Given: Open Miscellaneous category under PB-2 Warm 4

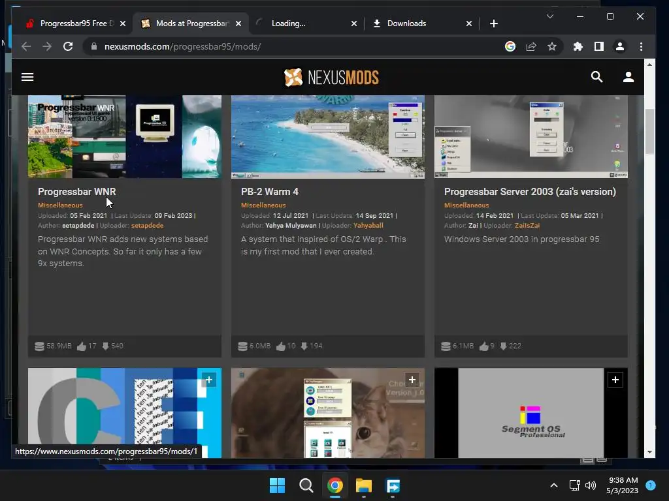Looking at the screenshot, I should pyautogui.click(x=263, y=205).
